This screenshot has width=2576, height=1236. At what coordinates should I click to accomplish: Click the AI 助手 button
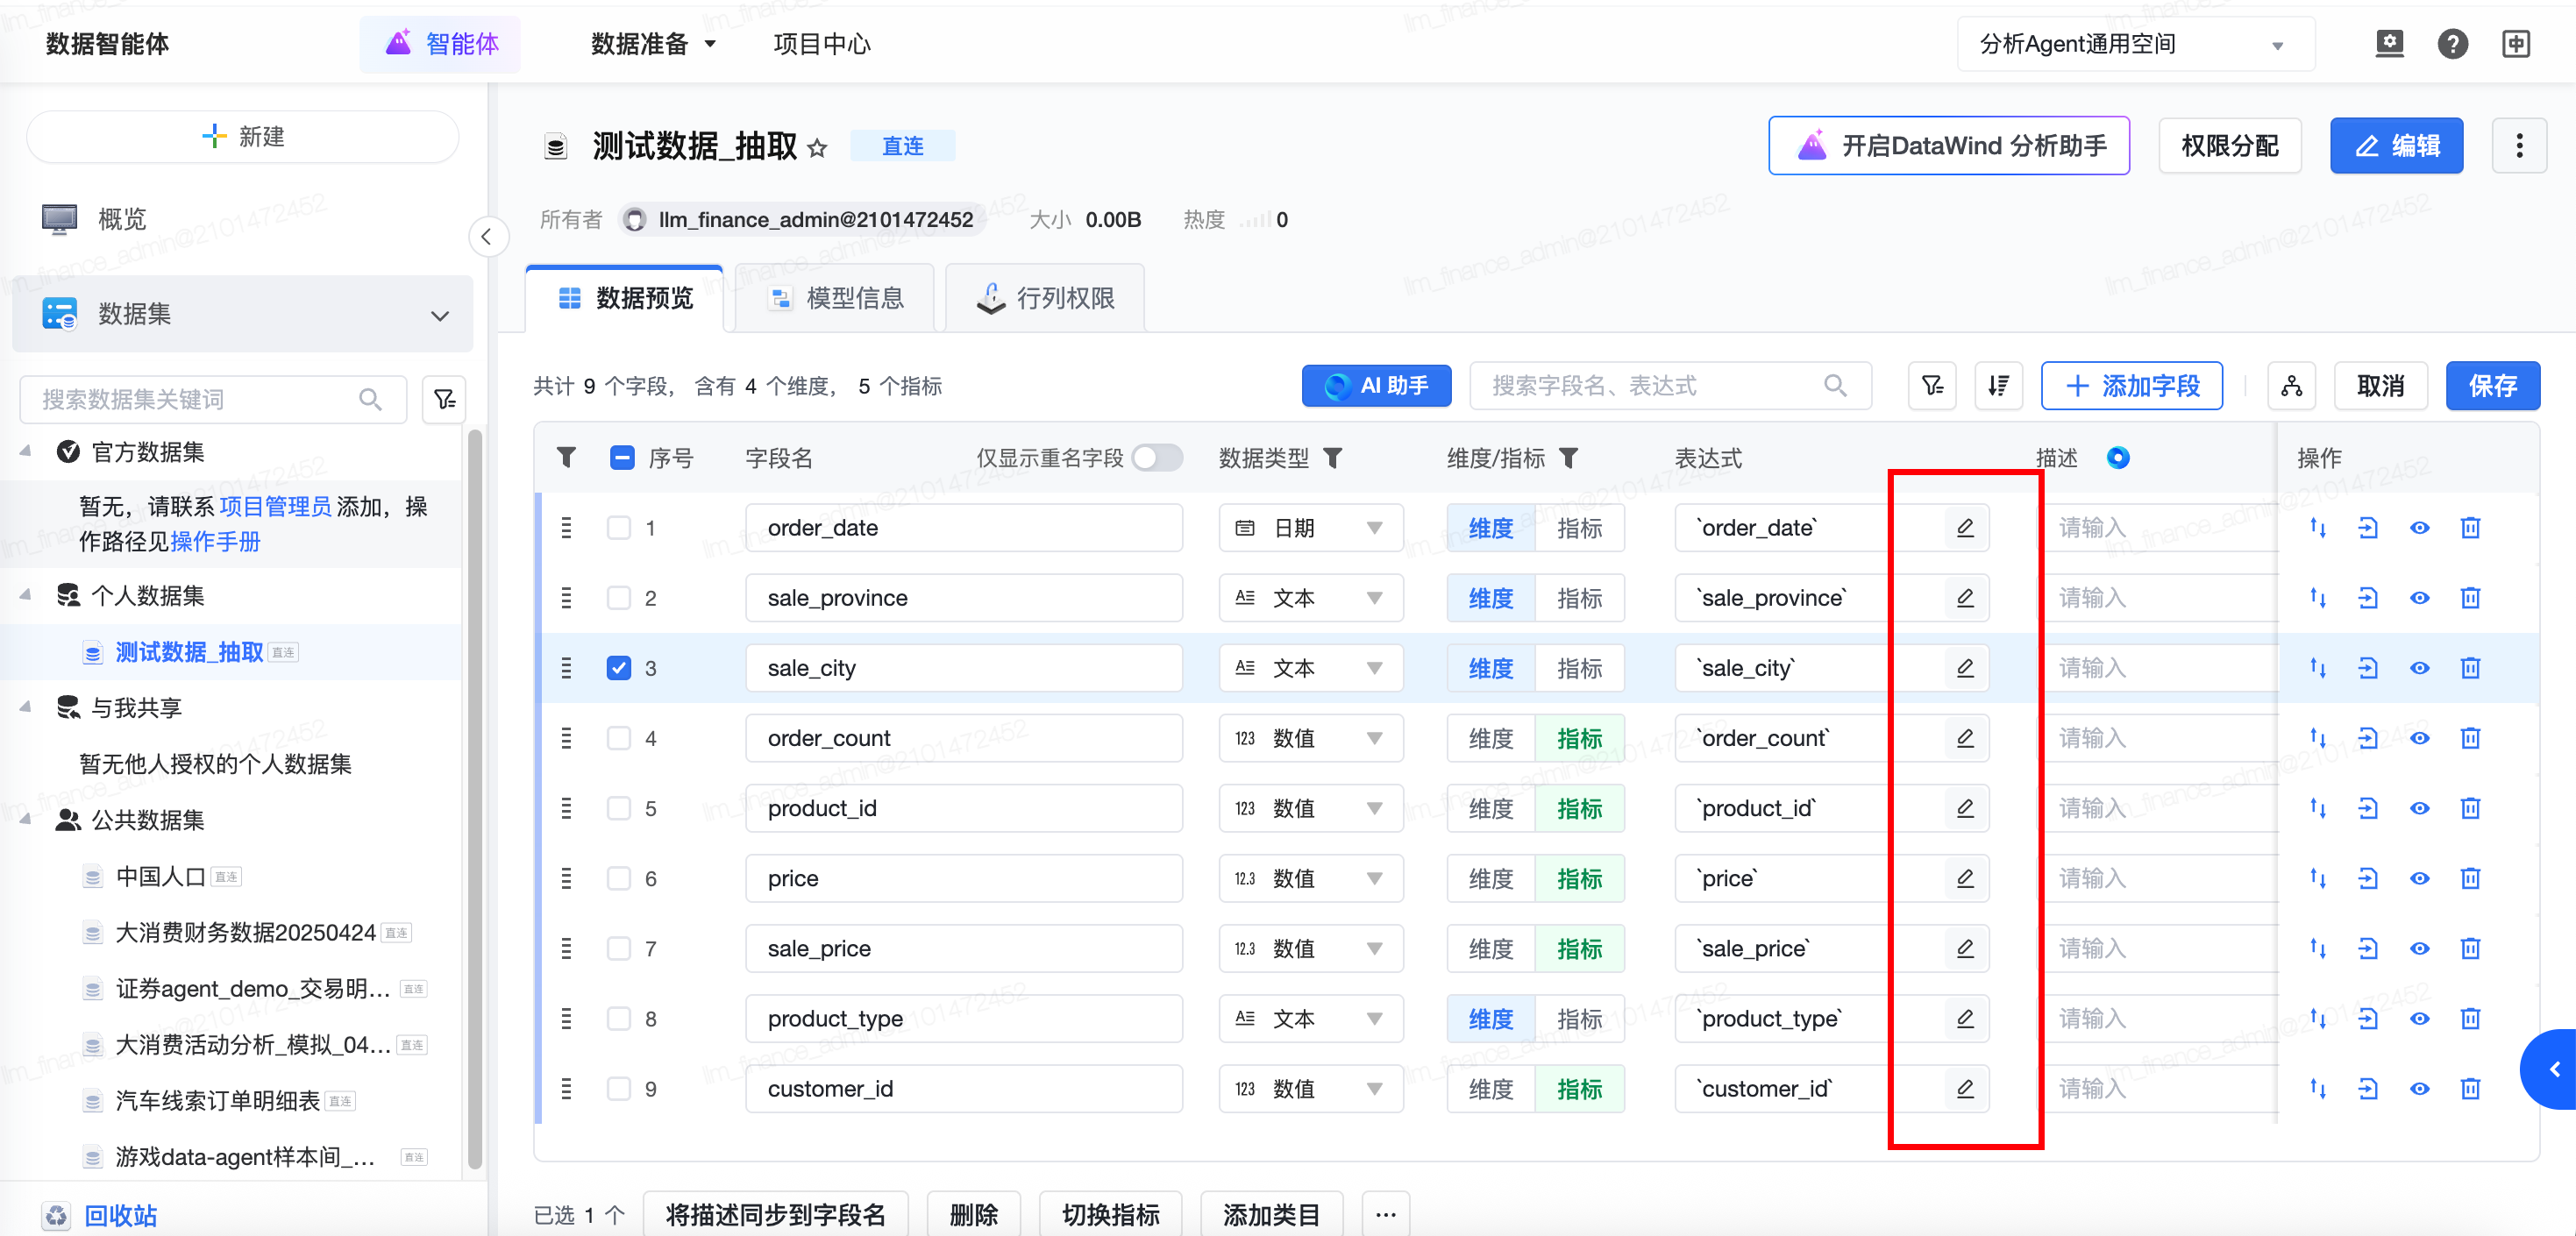[1376, 385]
